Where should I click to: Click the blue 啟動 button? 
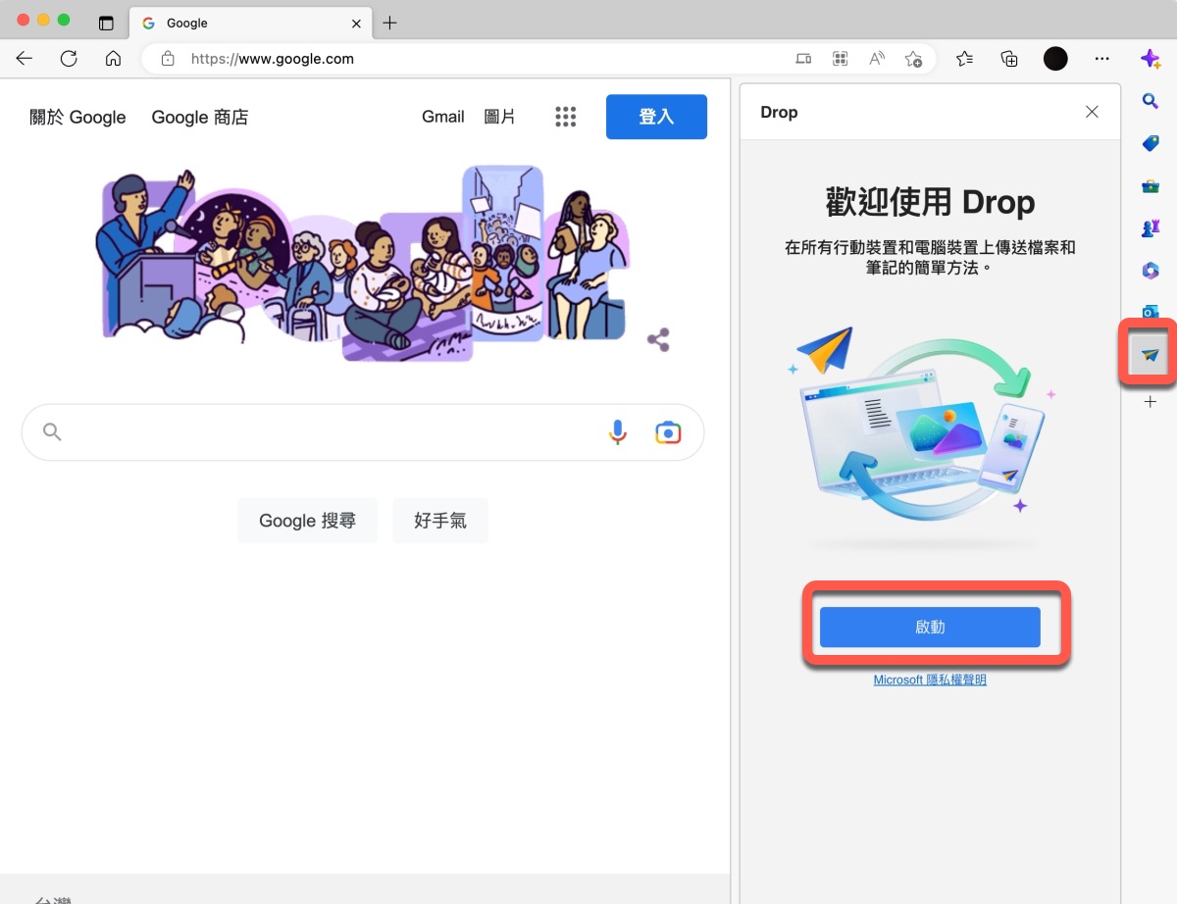click(x=930, y=628)
